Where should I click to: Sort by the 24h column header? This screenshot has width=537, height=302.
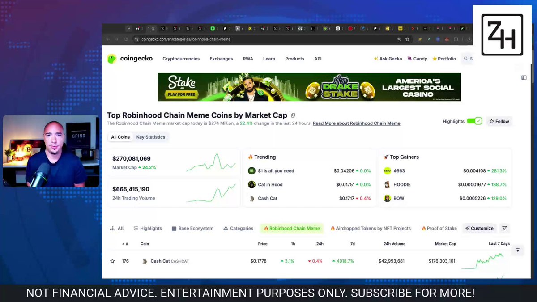pyautogui.click(x=320, y=244)
